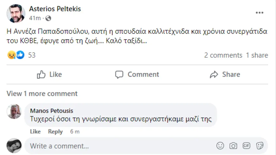Image resolution: width=276 pixels, height=155 pixels.
Task: Open the GIF picker icon
Action: (247, 146)
